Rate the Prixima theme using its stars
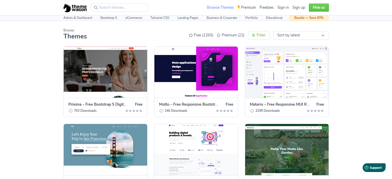The width and height of the screenshot is (392, 179). click(x=134, y=111)
